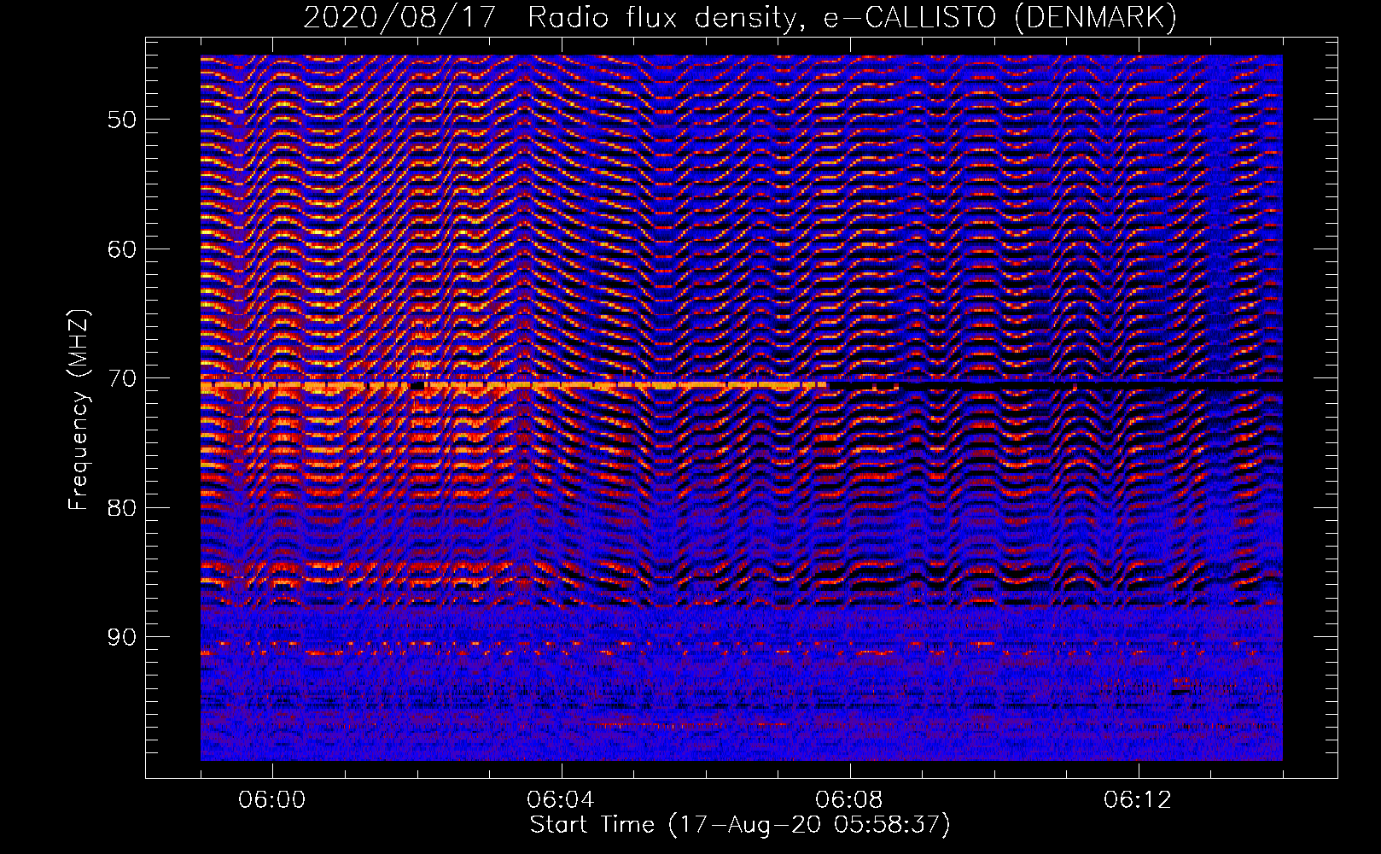Click the 90 frequency tick label

tap(121, 637)
